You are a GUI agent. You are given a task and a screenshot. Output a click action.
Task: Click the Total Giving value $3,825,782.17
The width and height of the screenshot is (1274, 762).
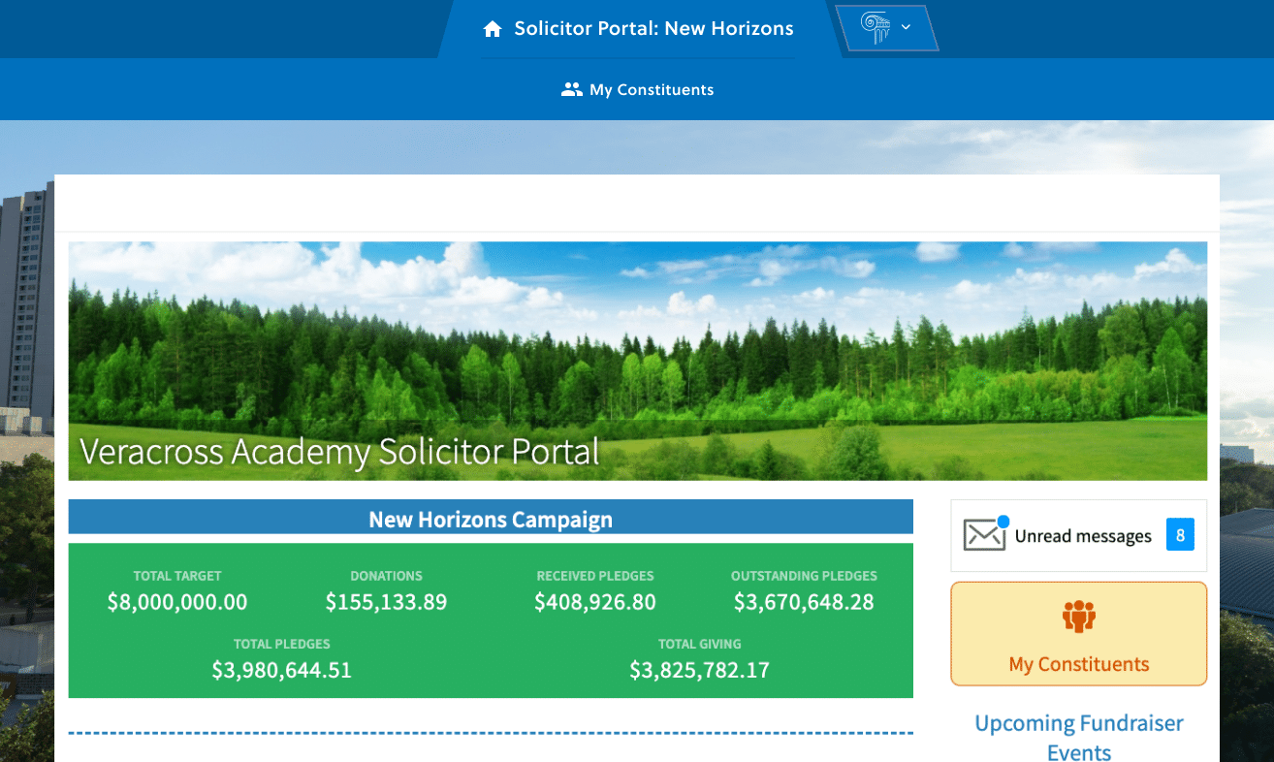pos(699,670)
